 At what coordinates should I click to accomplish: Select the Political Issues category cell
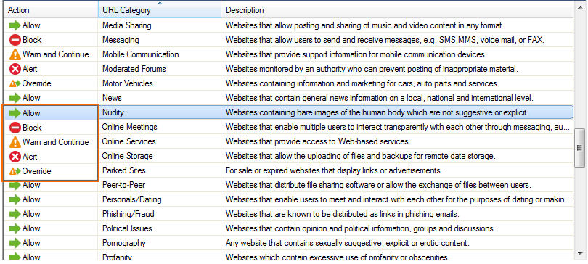[x=160, y=228]
